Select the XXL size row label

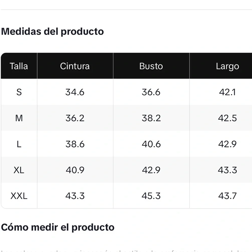pos(19,196)
